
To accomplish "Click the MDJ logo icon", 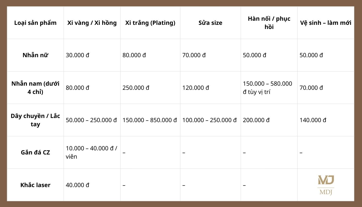I will (x=326, y=185).
